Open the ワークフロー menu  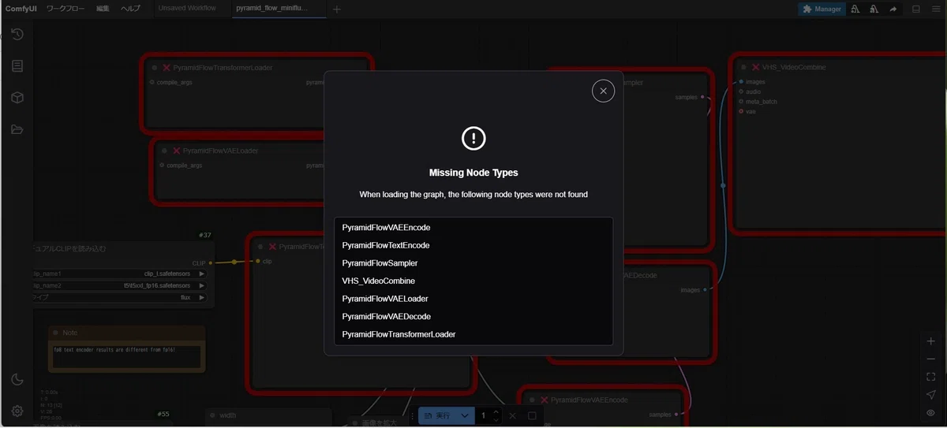pyautogui.click(x=67, y=9)
